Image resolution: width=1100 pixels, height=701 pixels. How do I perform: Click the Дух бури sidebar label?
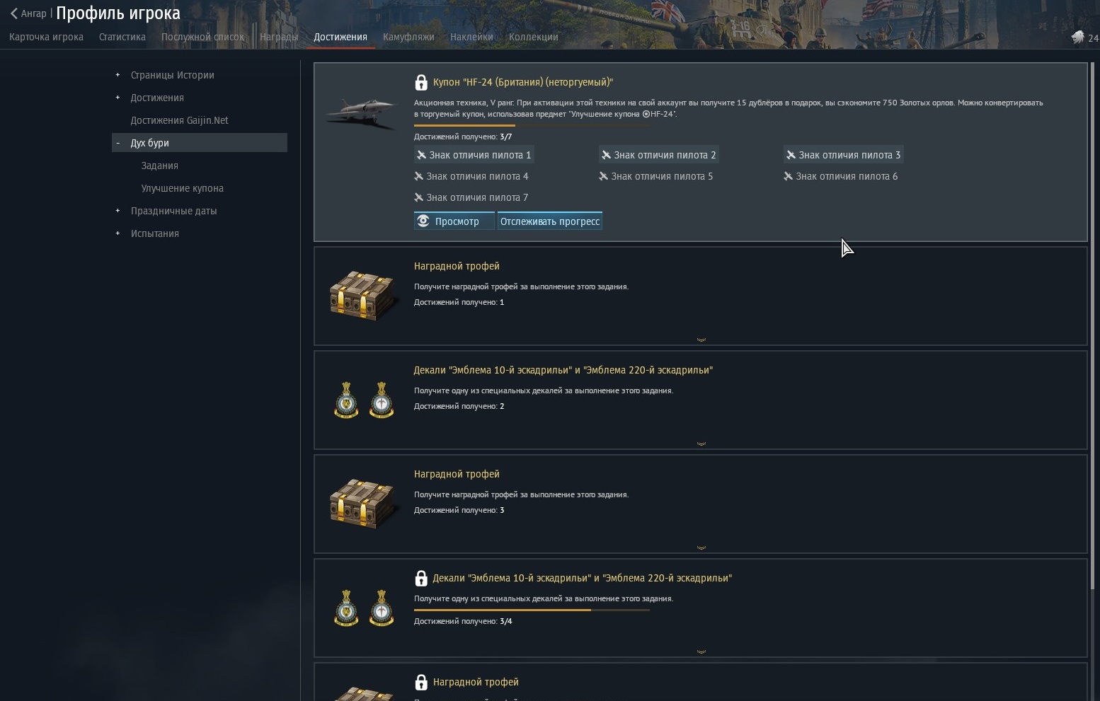click(150, 143)
